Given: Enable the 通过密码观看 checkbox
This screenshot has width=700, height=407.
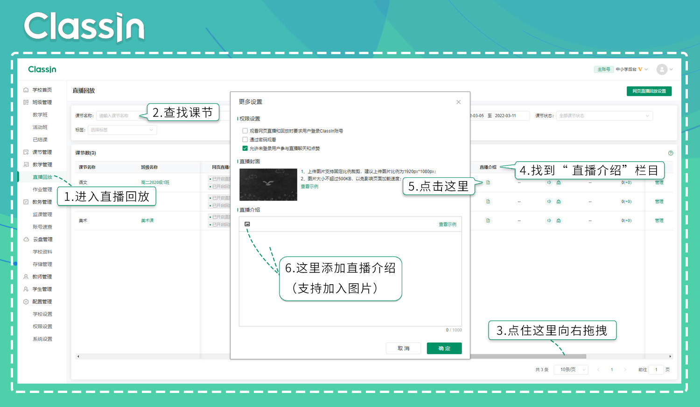Looking at the screenshot, I should tap(245, 140).
